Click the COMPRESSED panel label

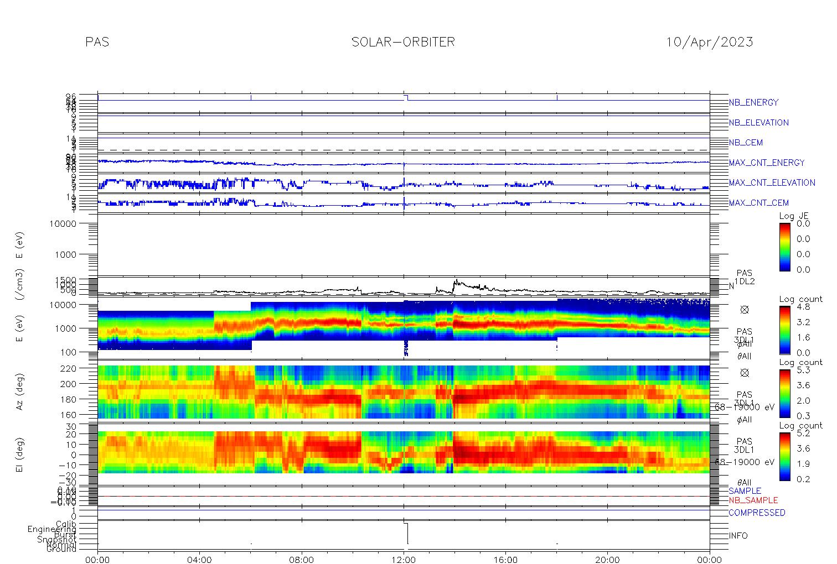(757, 513)
